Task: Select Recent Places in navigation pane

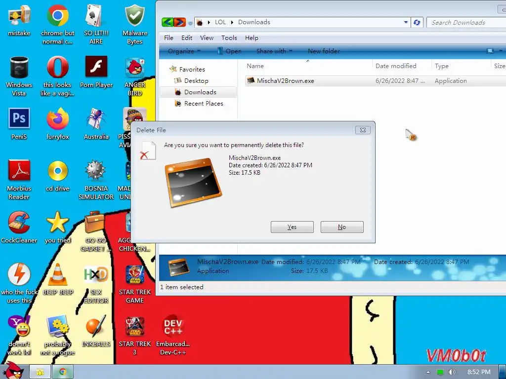Action: [199, 104]
